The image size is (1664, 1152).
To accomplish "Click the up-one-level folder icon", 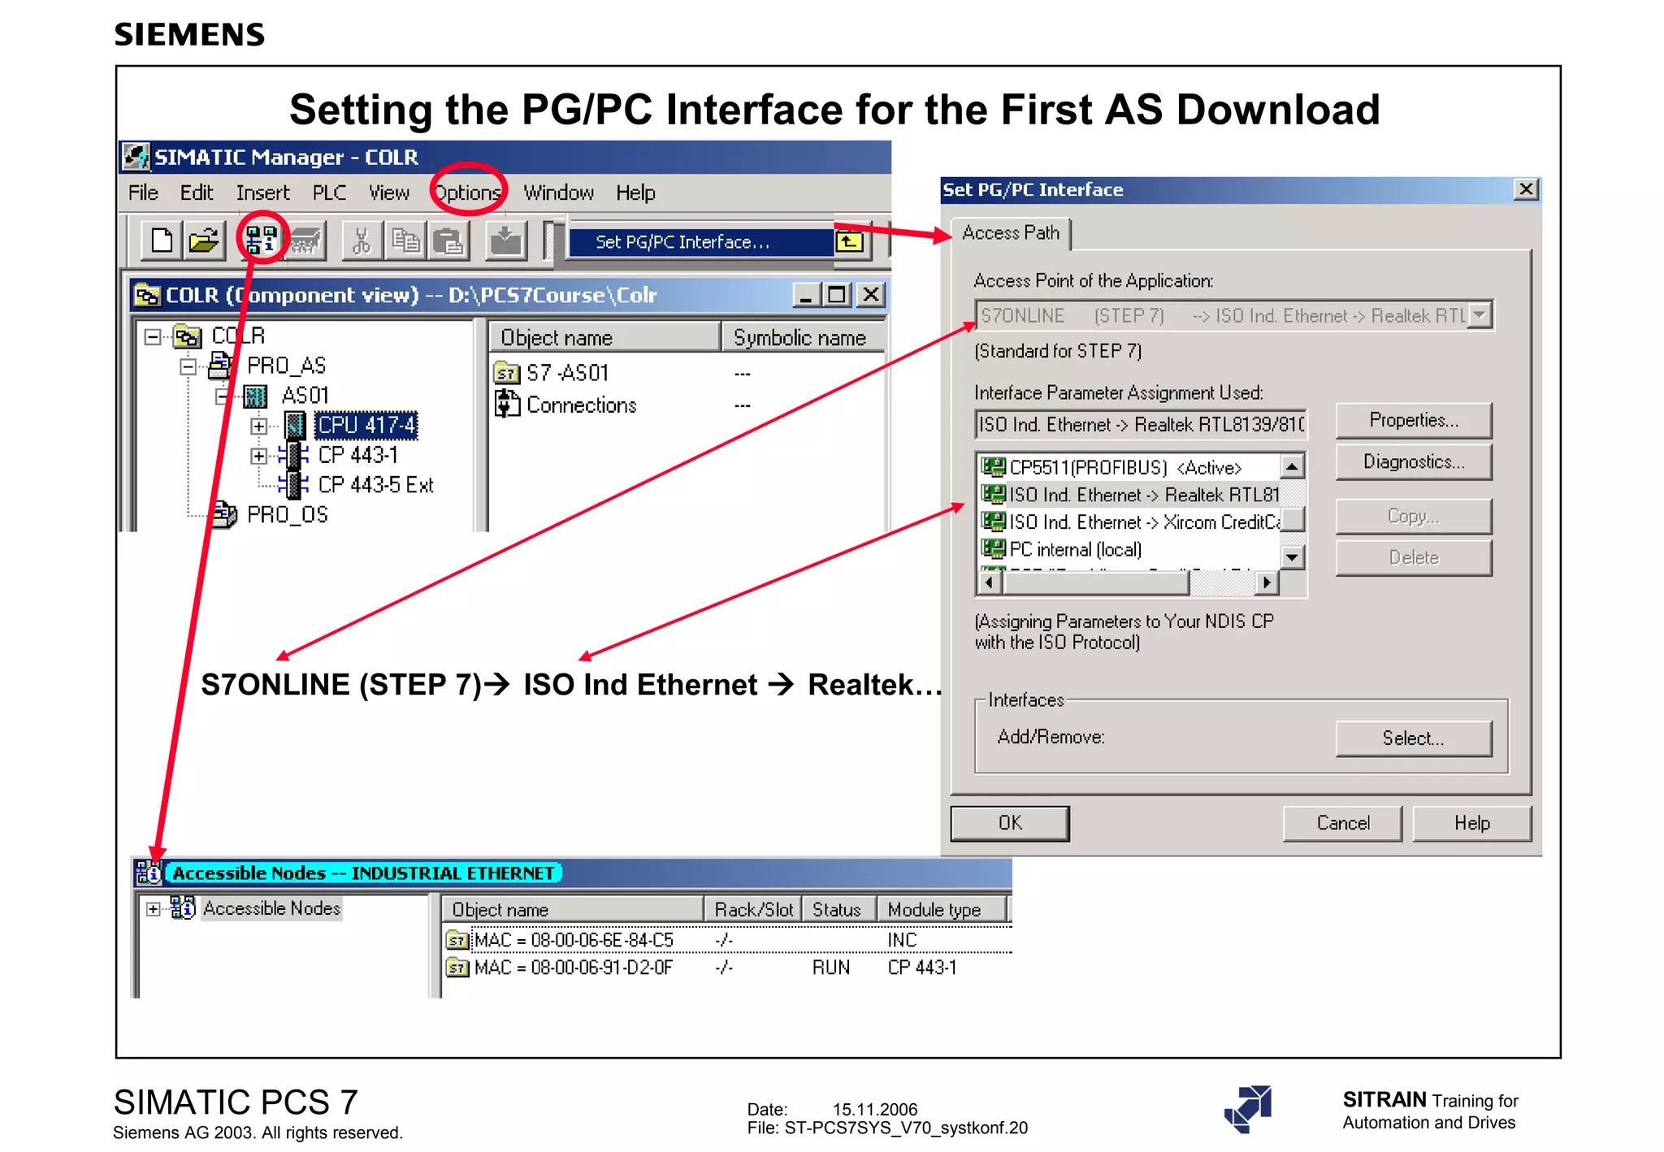I will (851, 241).
